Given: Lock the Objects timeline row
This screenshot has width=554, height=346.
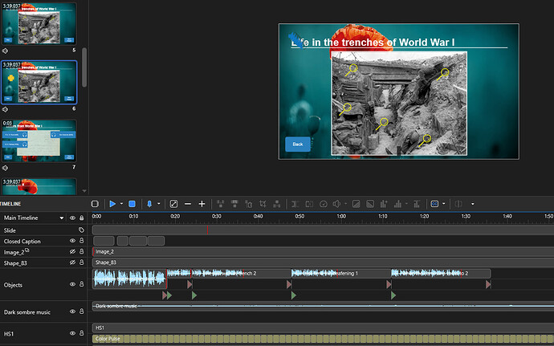Looking at the screenshot, I should click(x=82, y=283).
